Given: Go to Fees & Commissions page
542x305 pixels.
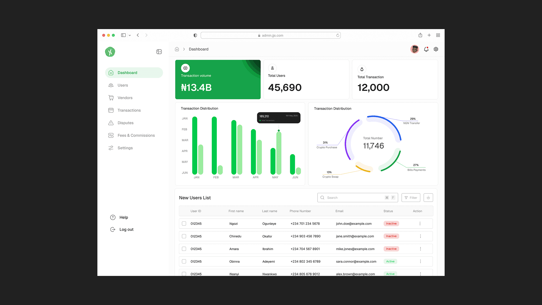Looking at the screenshot, I should 136,136.
